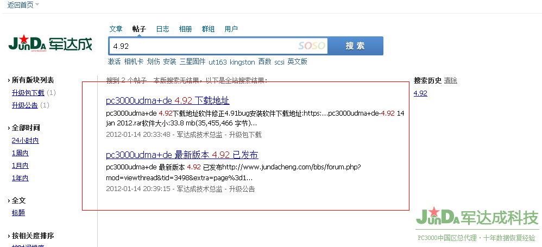Switch to the 用户 search tab
The image size is (542, 247).
pos(231,29)
